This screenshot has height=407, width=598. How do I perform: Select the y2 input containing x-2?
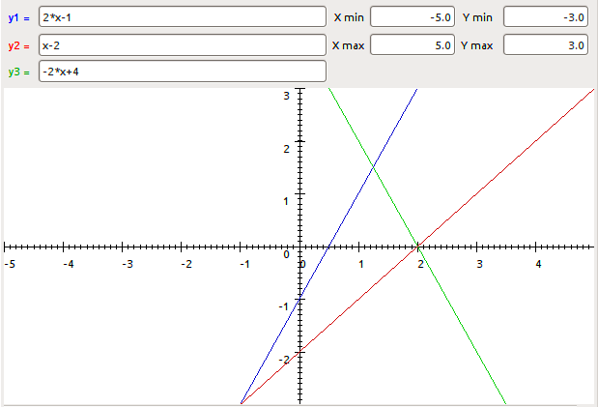point(183,45)
